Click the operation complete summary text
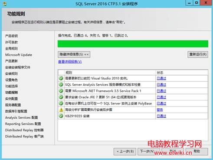This screenshot has height=160, width=213. click(x=93, y=36)
